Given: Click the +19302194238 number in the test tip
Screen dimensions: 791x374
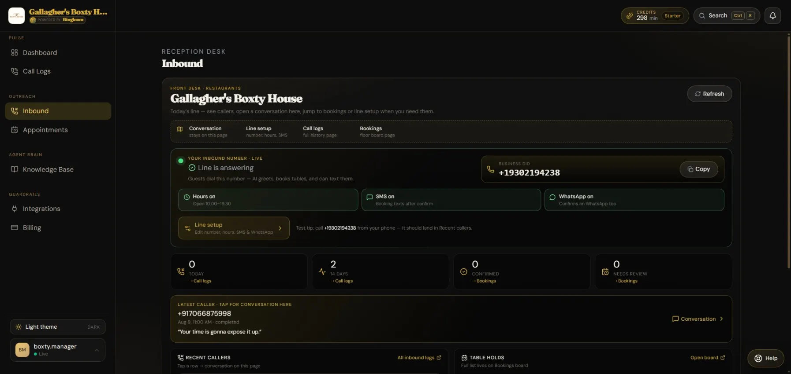Looking at the screenshot, I should 340,228.
